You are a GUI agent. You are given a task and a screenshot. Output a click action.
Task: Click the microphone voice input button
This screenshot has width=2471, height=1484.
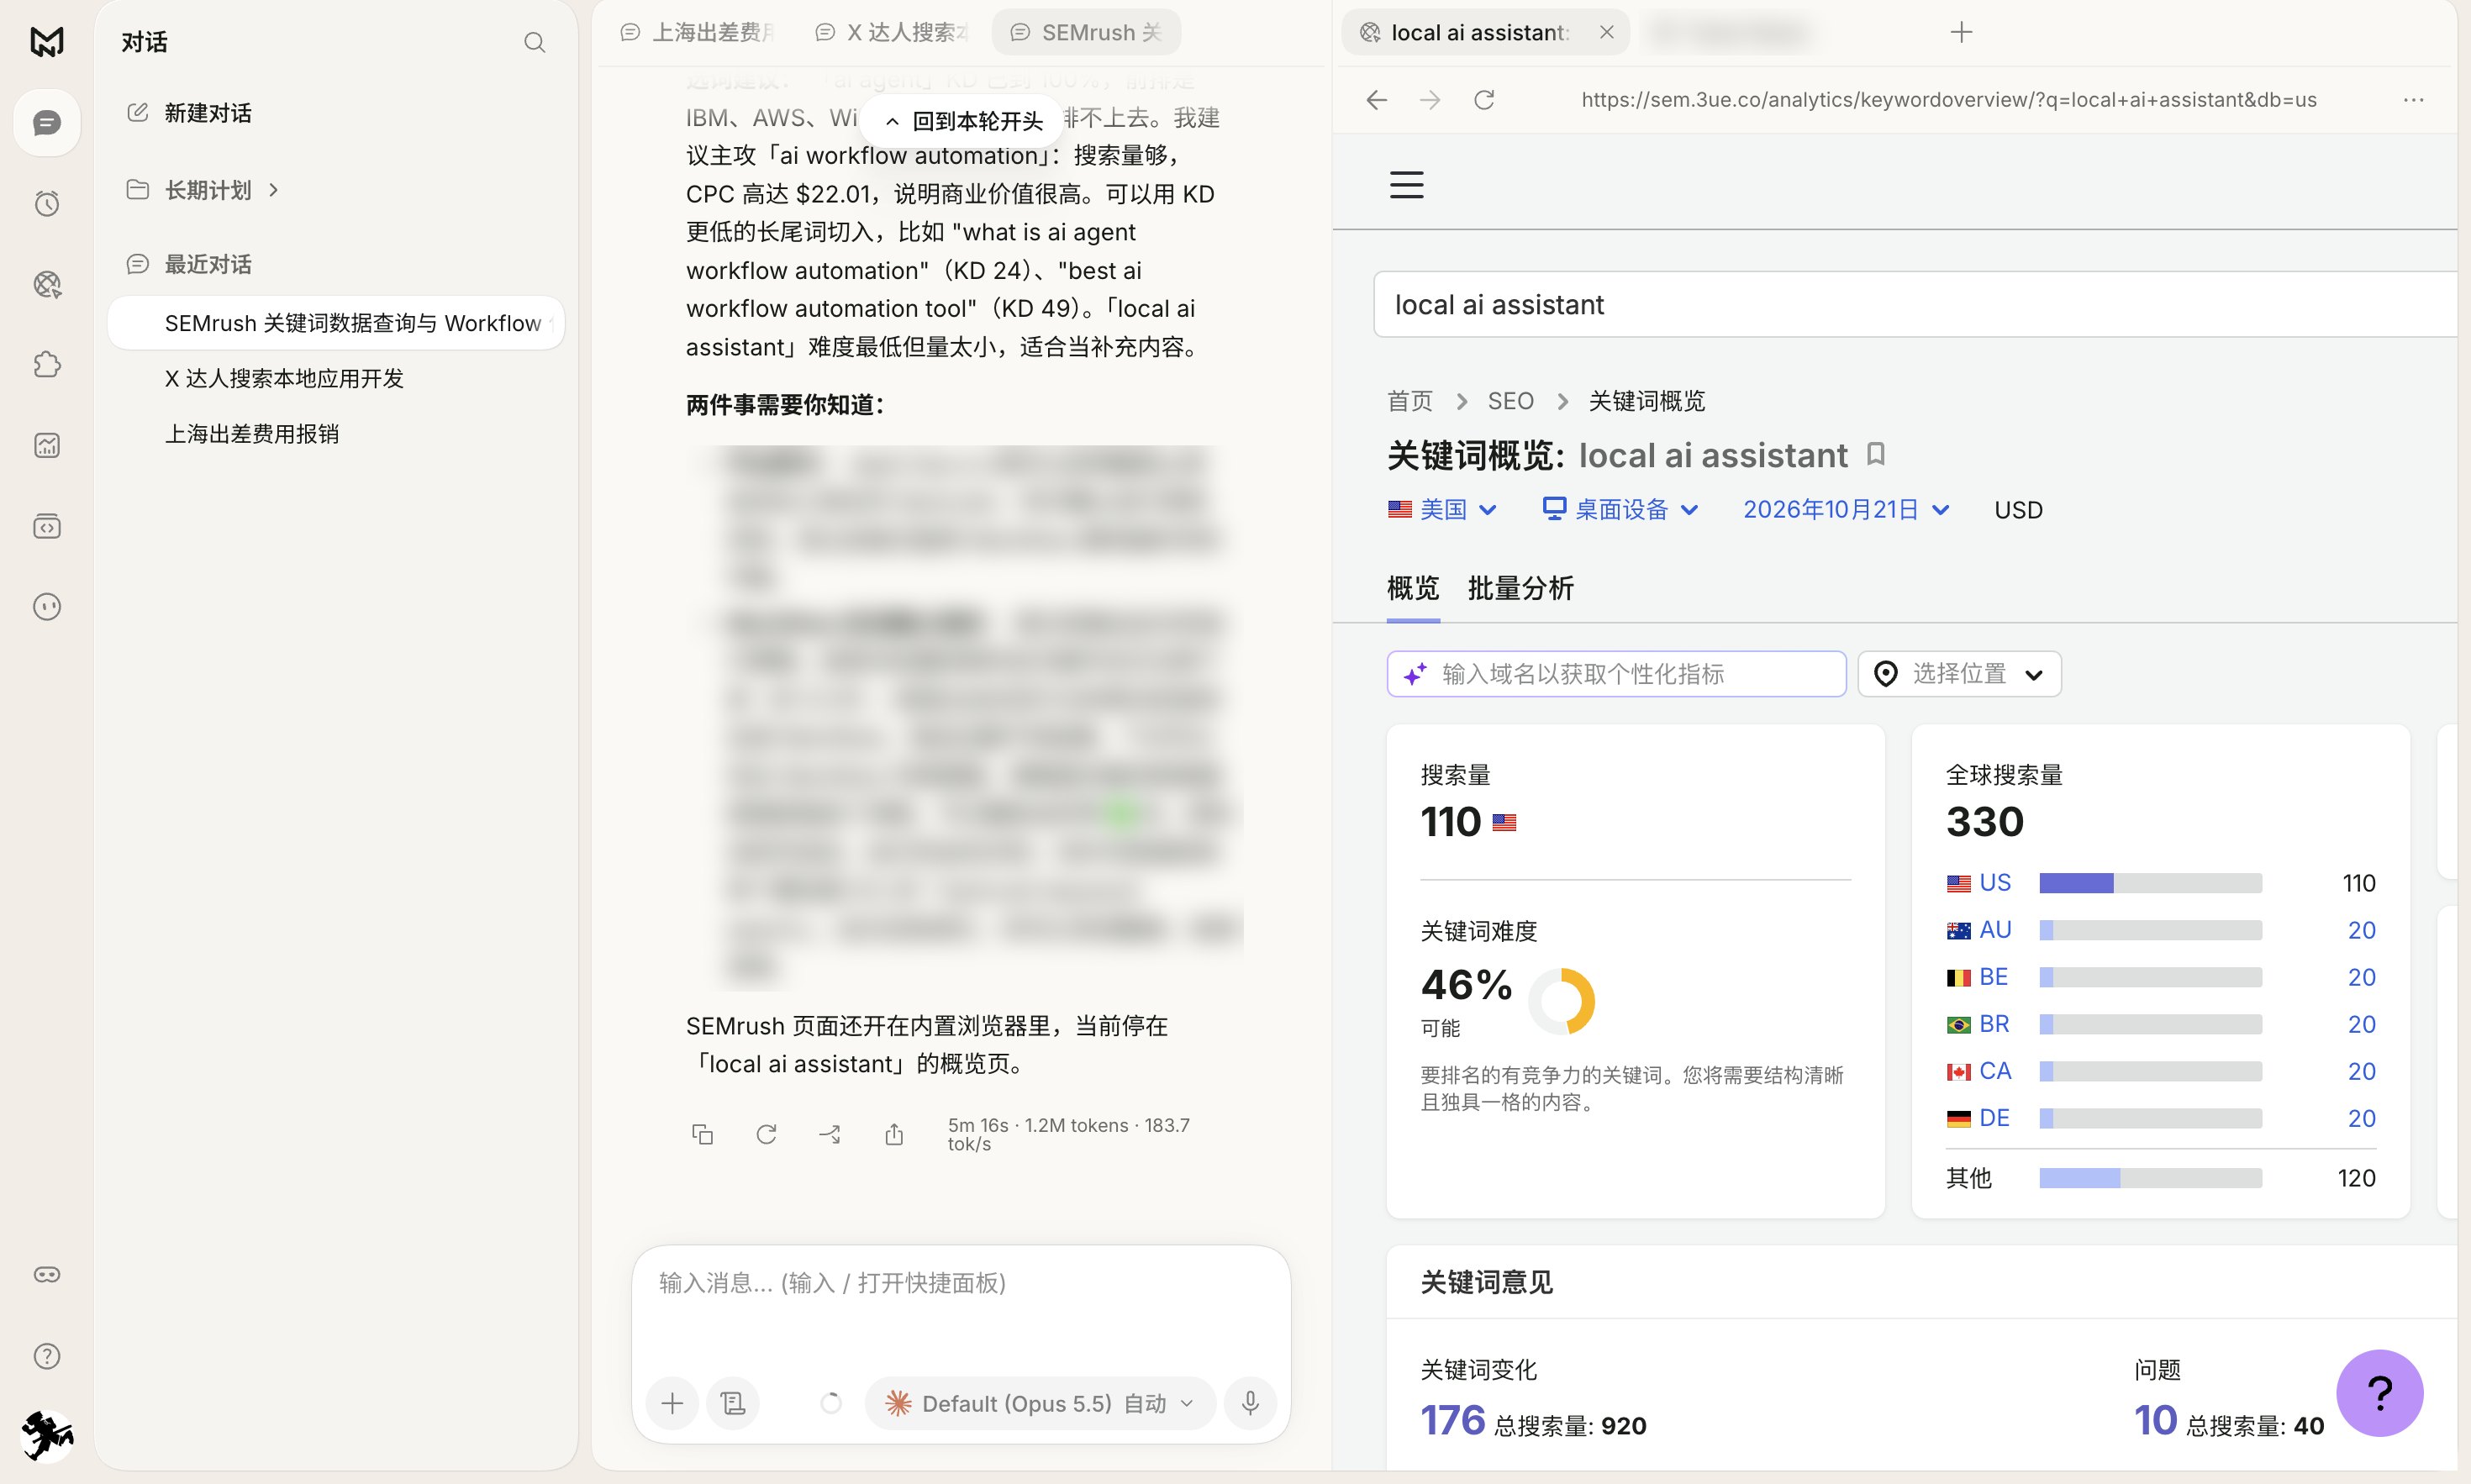pos(1250,1403)
